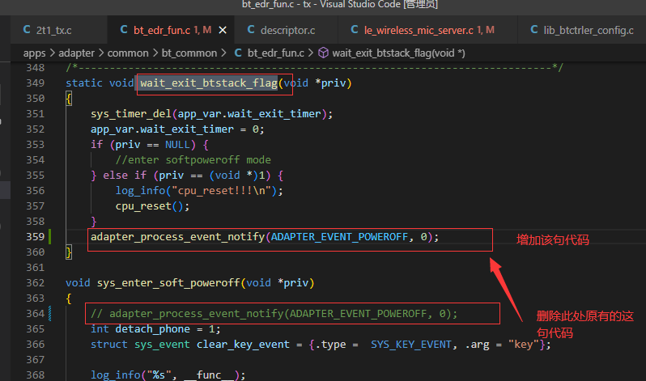Click line number 349 in the gutter
Image resolution: width=646 pixels, height=381 pixels.
coord(35,83)
